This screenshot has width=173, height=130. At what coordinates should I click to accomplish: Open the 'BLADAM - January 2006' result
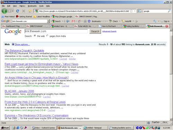19,91
